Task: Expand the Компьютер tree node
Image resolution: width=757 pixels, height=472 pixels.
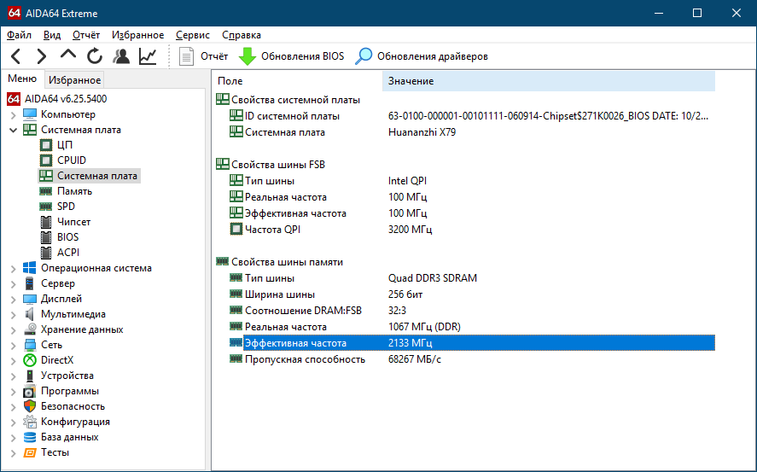Action: (14, 115)
